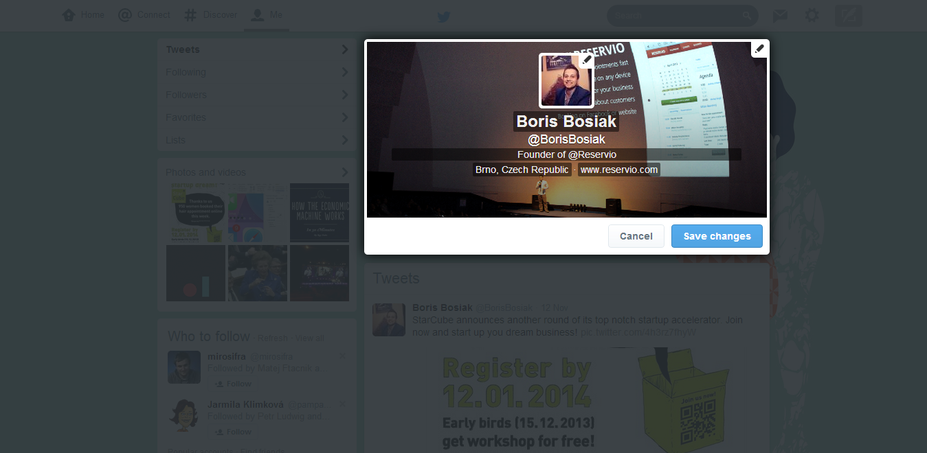Select Favorites in the sidebar

256,117
